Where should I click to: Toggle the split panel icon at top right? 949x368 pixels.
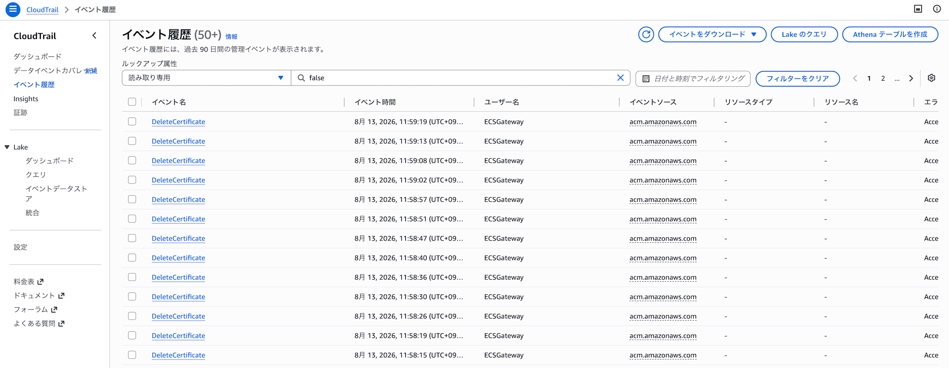[918, 9]
